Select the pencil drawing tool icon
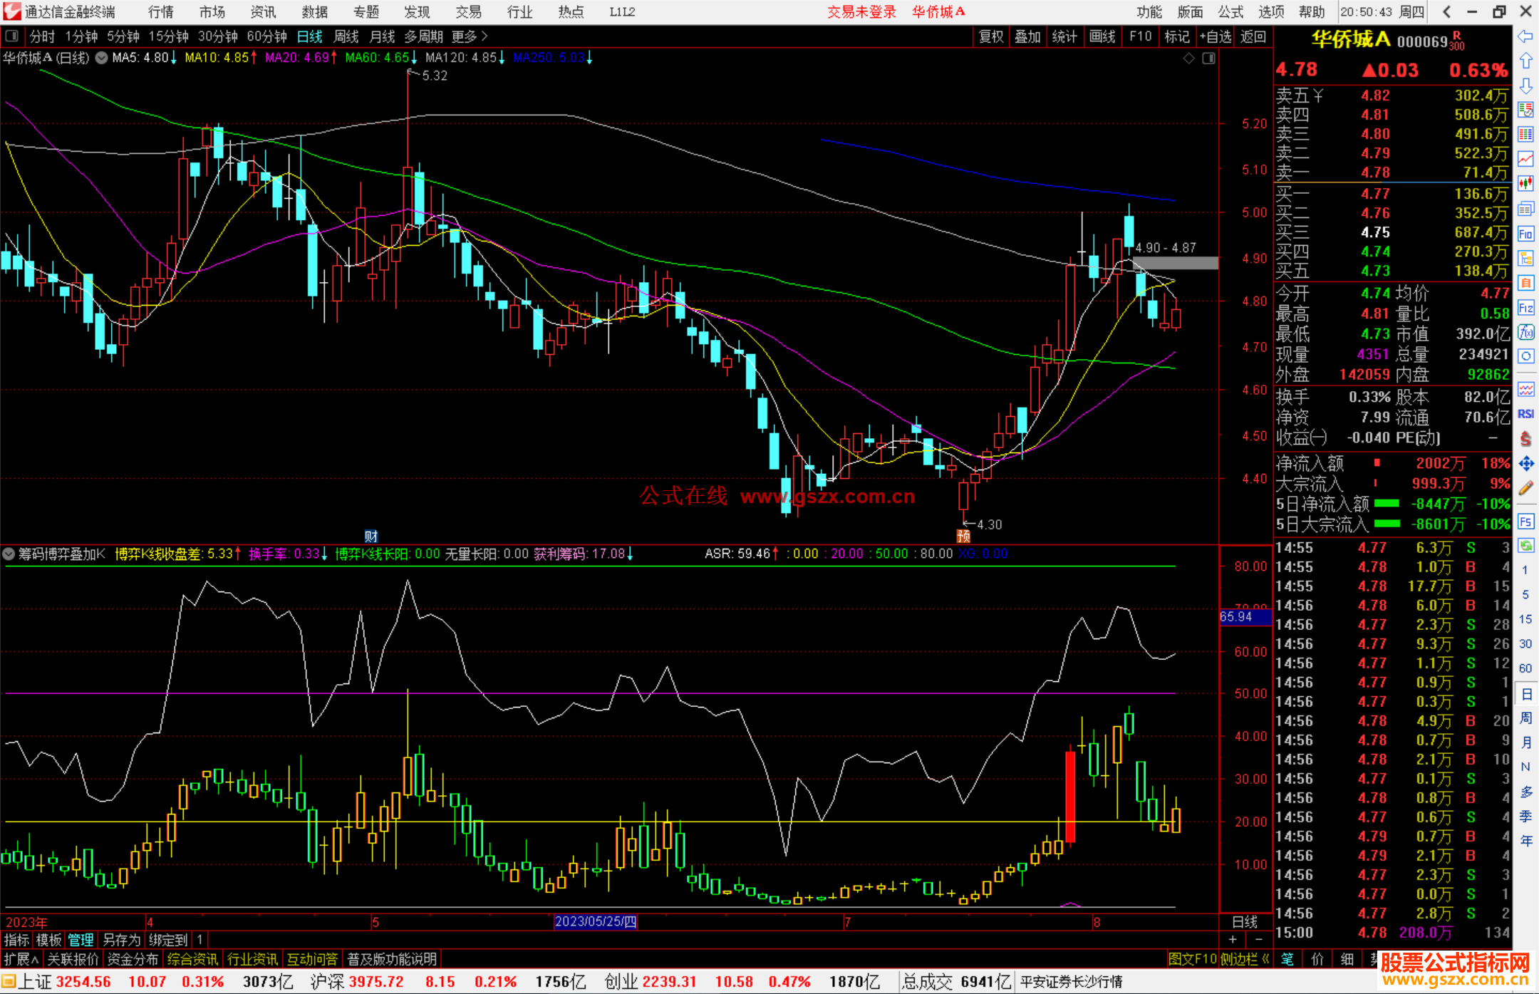Screen dimensions: 1539x994 pos(1525,489)
